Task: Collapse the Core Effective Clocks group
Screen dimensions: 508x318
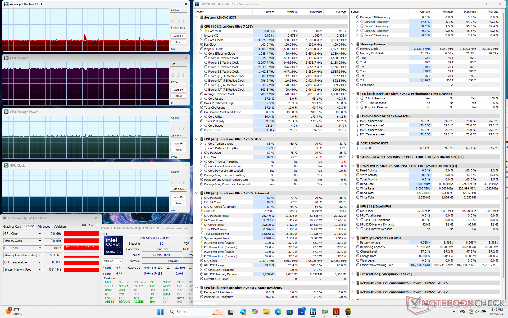Action: [201, 54]
